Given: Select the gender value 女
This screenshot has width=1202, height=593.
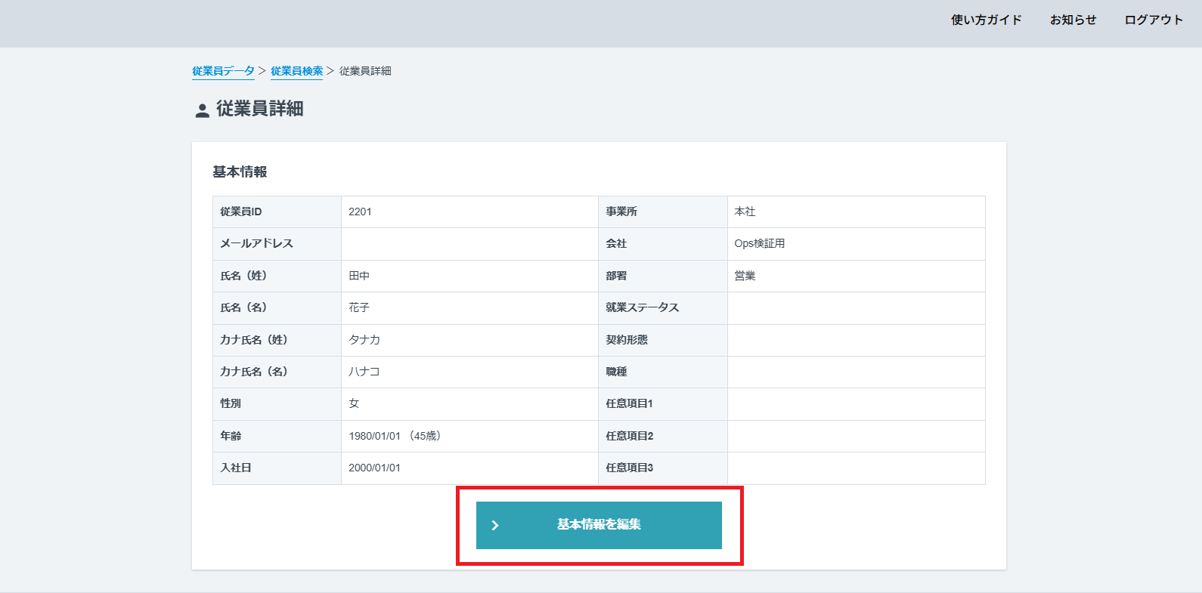Looking at the screenshot, I should coord(354,404).
